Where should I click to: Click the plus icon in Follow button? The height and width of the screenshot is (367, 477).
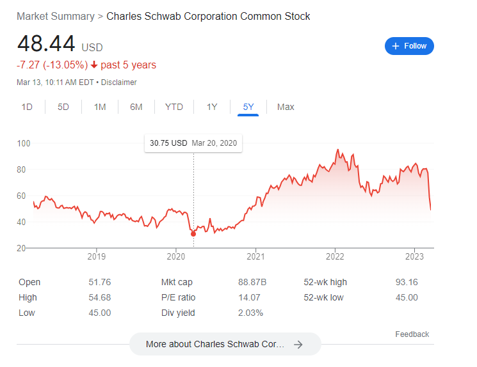pos(396,46)
